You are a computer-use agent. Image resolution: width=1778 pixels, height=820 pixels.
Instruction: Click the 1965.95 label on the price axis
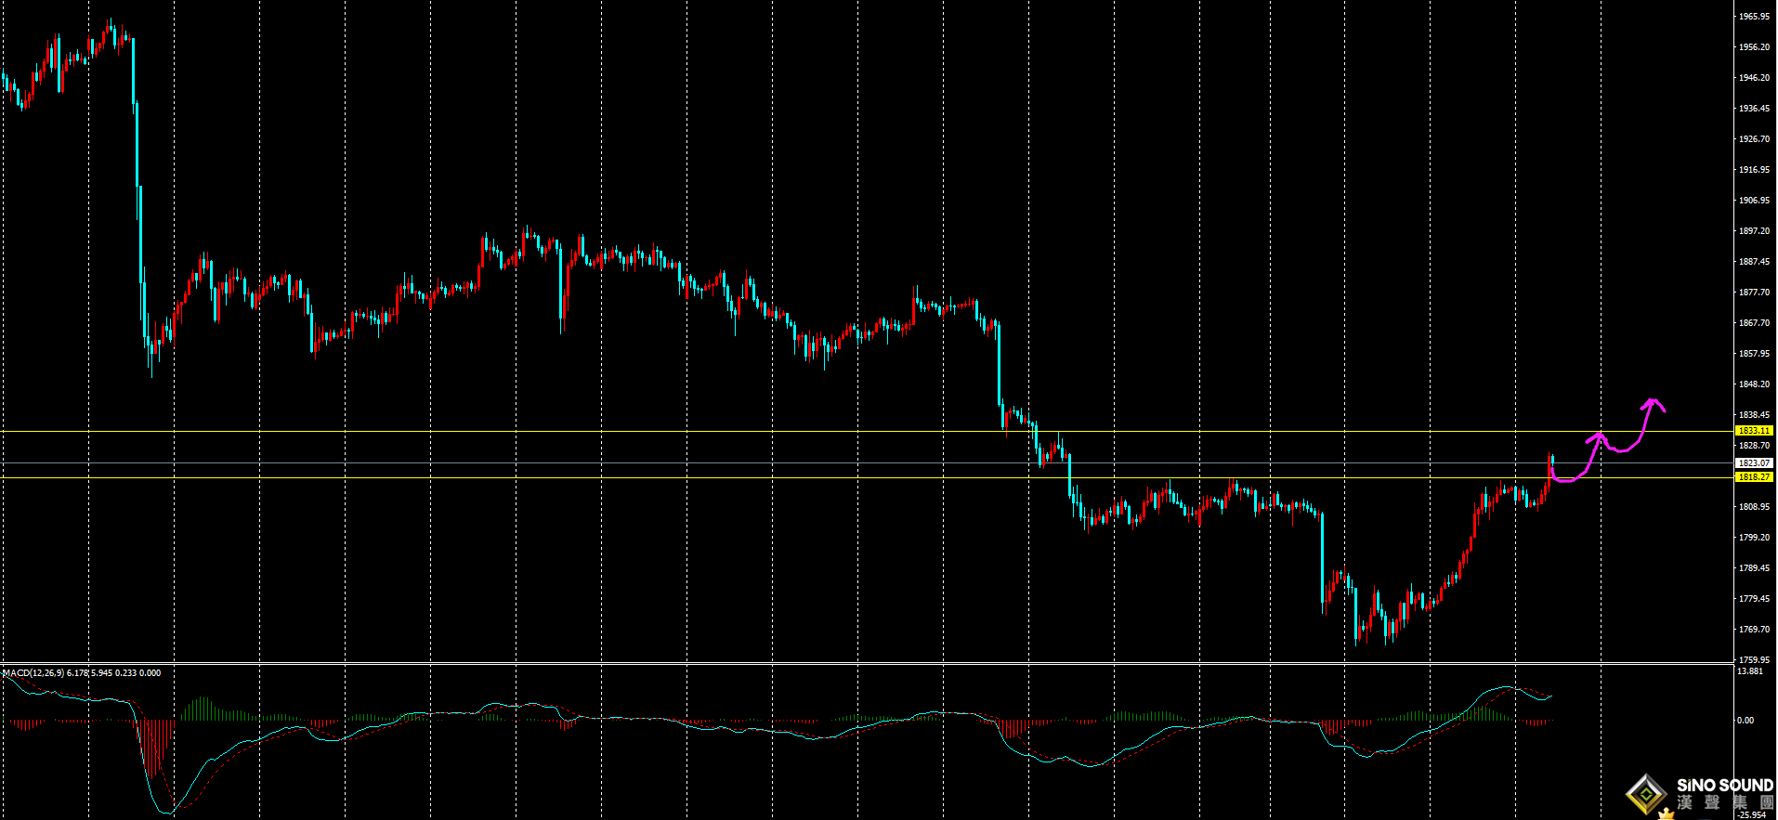1754,17
